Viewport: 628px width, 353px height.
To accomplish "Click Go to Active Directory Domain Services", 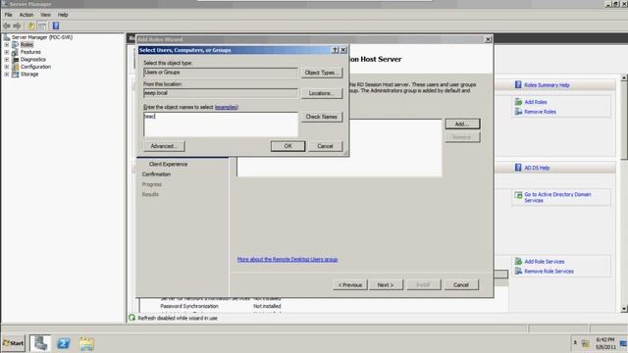I will click(557, 197).
